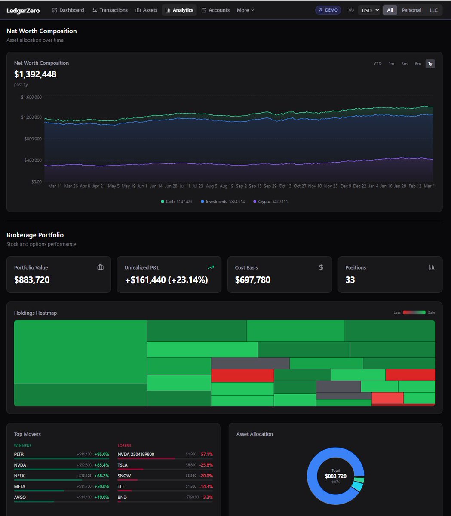Select the largest heatmap tile
Screen dimensions: 451x516
point(80,352)
